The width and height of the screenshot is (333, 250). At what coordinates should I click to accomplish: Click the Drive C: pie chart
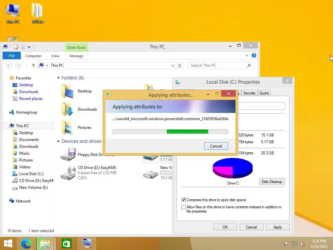pyautogui.click(x=233, y=168)
